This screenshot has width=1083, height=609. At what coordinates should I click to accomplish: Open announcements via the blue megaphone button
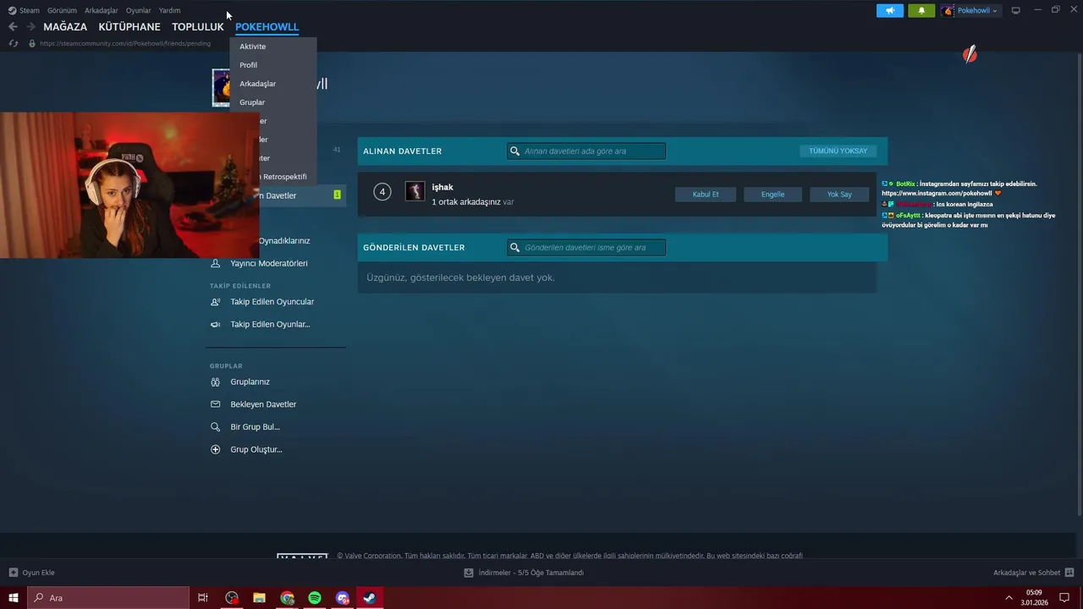click(x=889, y=10)
